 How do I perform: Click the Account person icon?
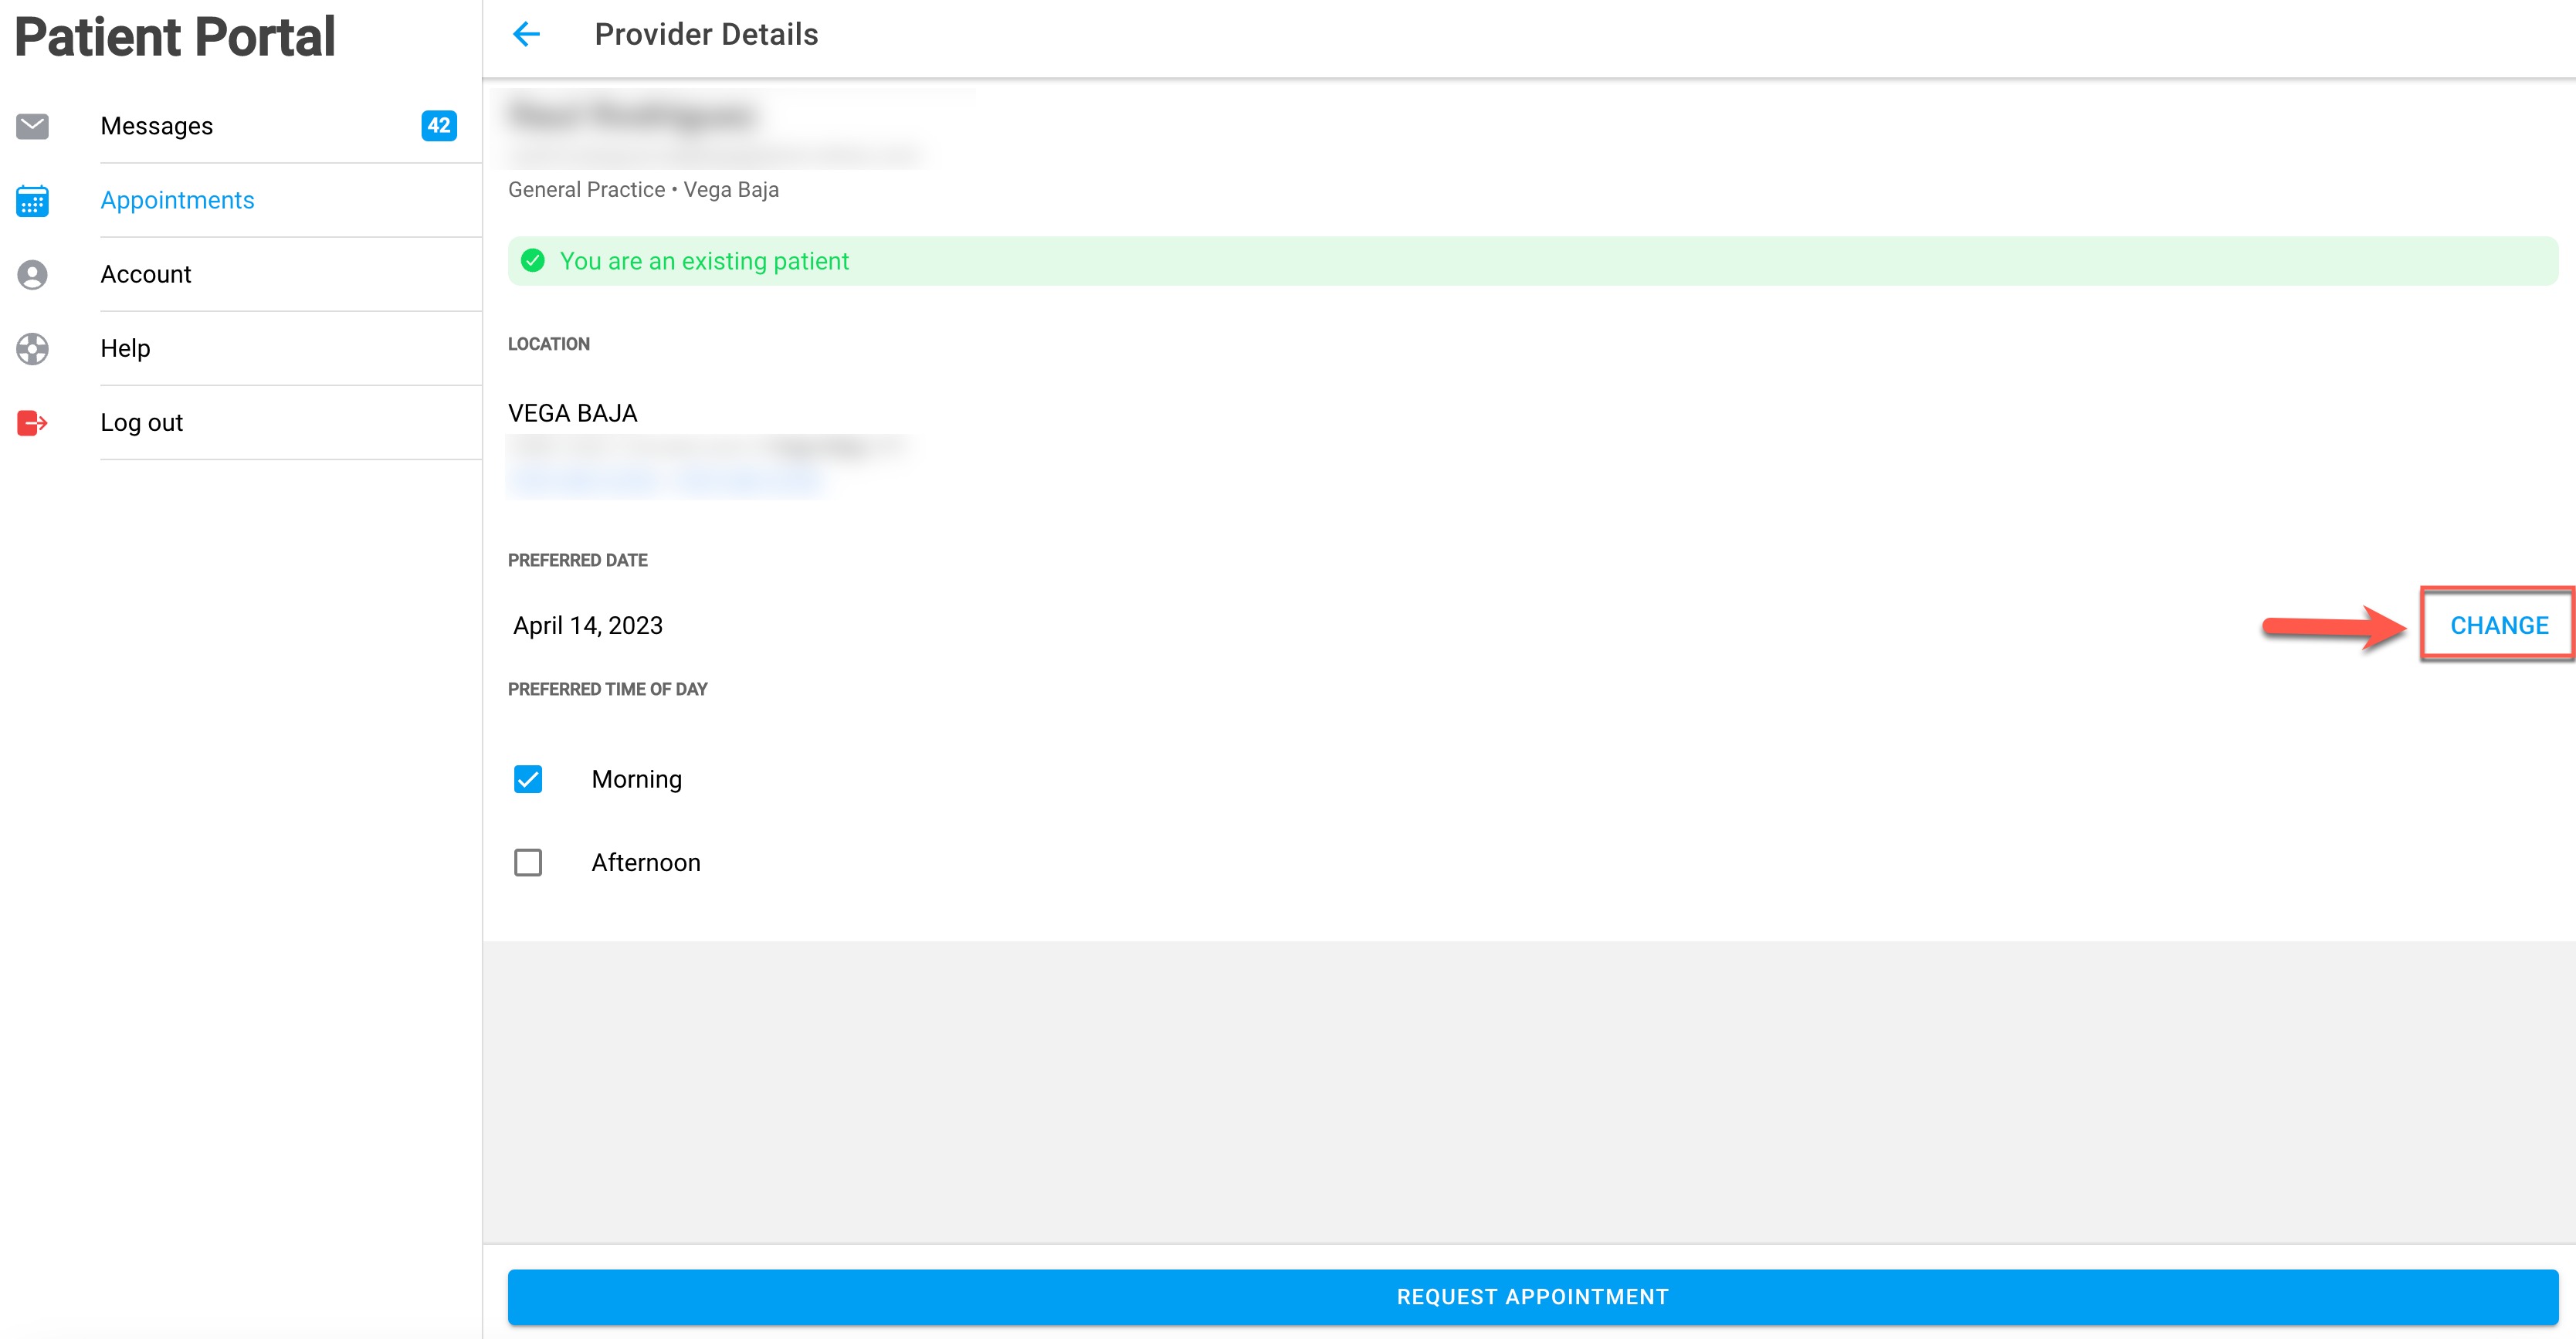32,275
